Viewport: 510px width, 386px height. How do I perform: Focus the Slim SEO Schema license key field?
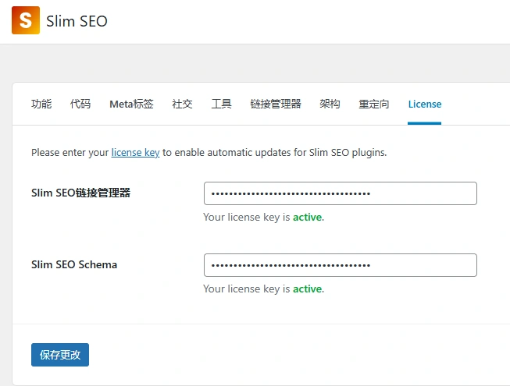(341, 265)
